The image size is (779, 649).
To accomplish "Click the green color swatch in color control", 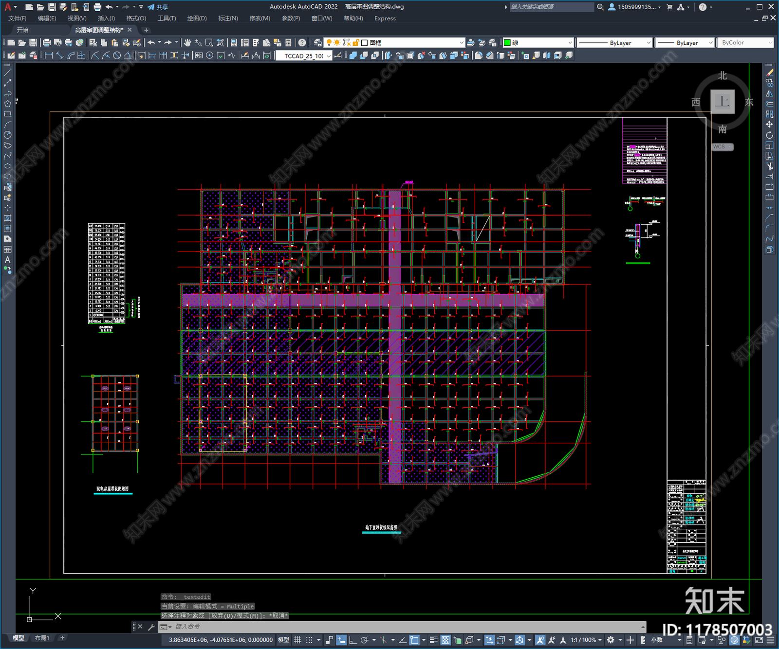I will click(x=507, y=43).
